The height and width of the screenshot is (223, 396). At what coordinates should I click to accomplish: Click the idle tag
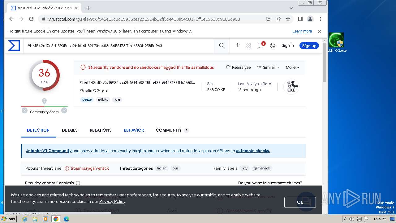click(117, 99)
